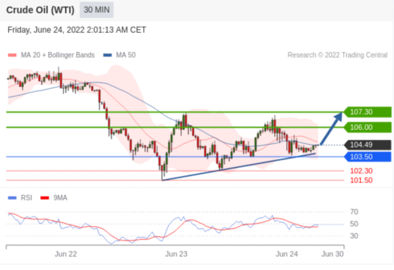Click the Crude Oil (WTI) title
394x270 pixels.
pyautogui.click(x=40, y=10)
